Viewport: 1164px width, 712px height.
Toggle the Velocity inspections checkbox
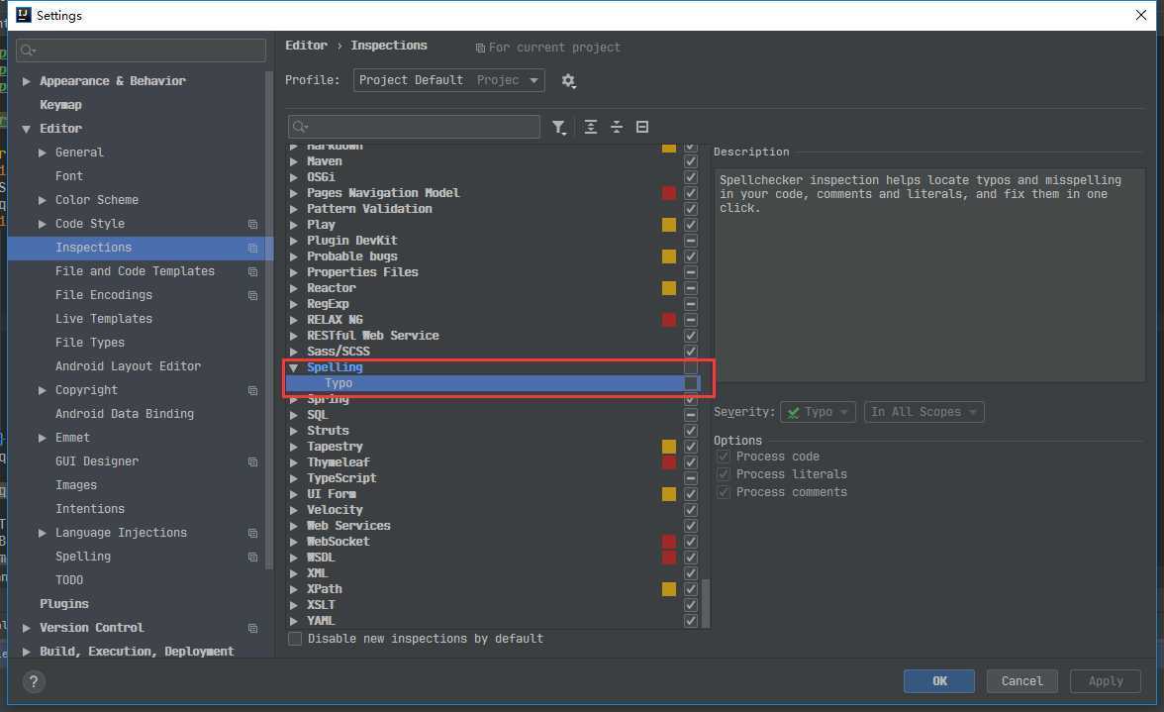[691, 510]
